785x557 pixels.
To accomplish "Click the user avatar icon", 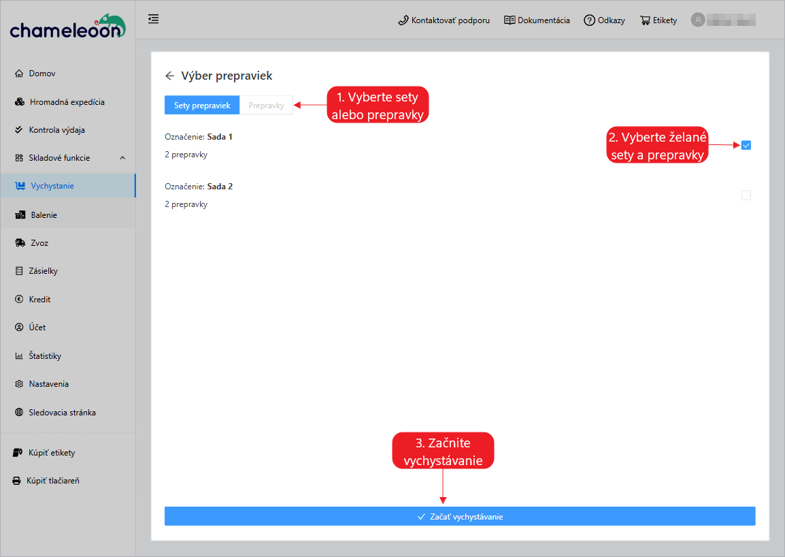I will point(698,20).
